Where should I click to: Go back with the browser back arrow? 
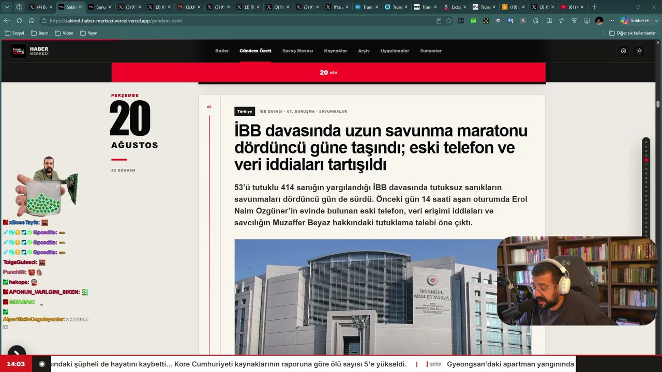tap(7, 21)
